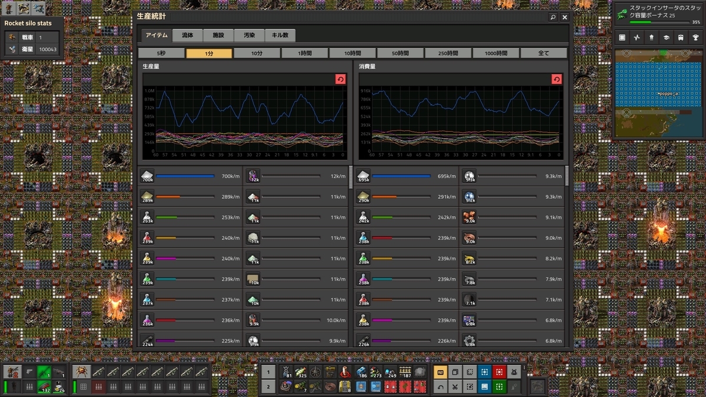The height and width of the screenshot is (397, 706).
Task: Select the 50時間 time range
Action: tap(400, 53)
